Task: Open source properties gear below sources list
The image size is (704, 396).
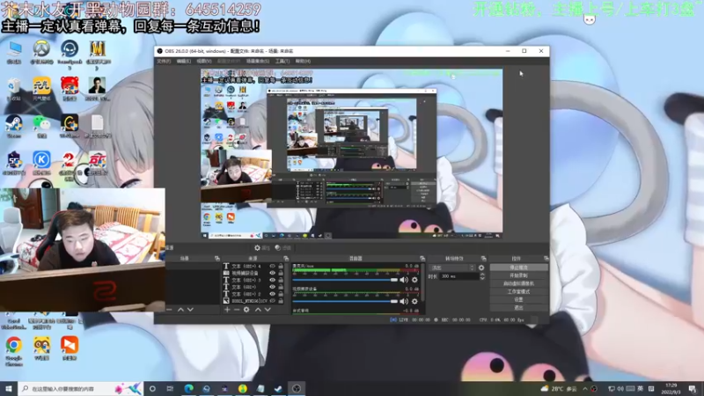Action: coord(246,310)
